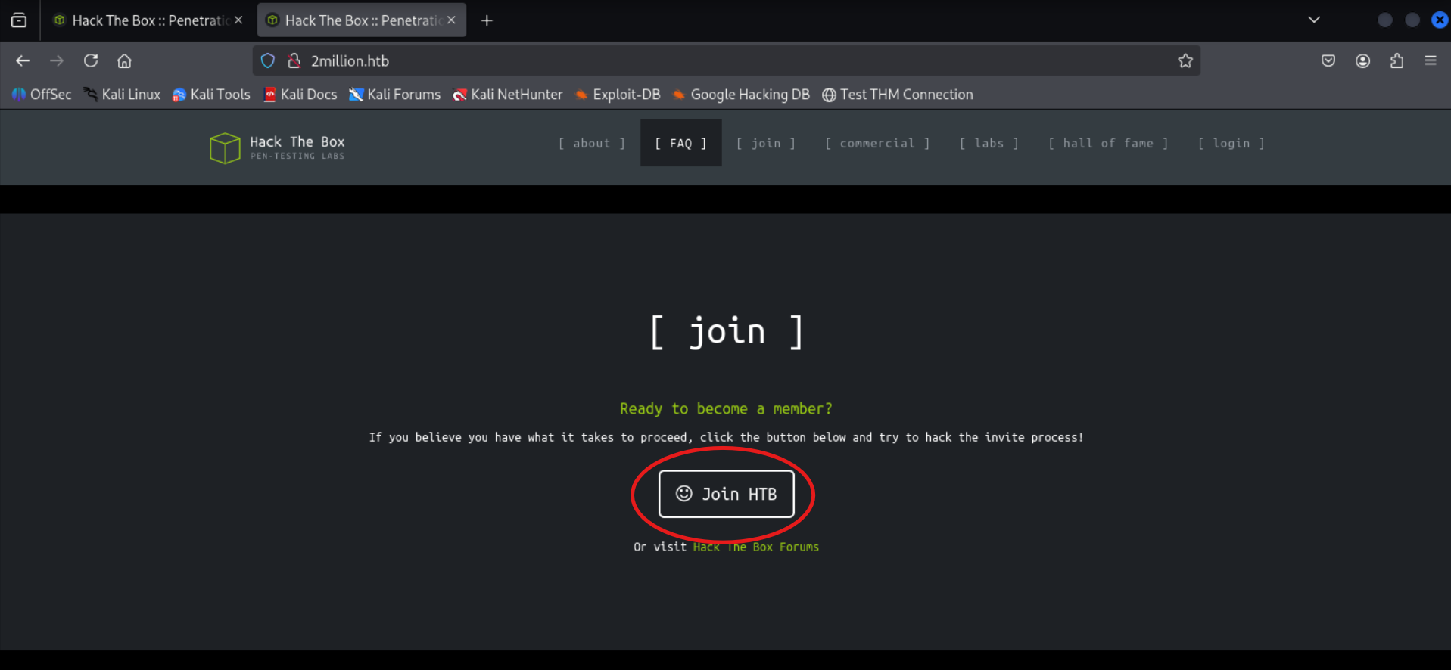The image size is (1451, 670).
Task: Open the Kali NetHunter bookmark
Action: click(x=507, y=95)
